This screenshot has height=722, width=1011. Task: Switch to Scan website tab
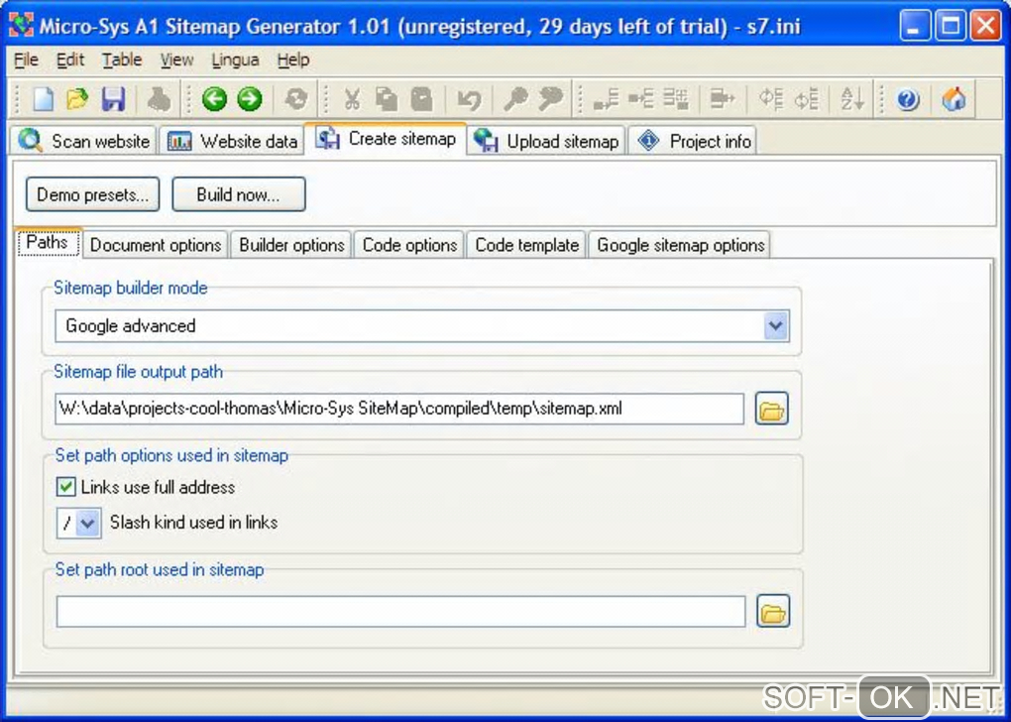click(83, 141)
